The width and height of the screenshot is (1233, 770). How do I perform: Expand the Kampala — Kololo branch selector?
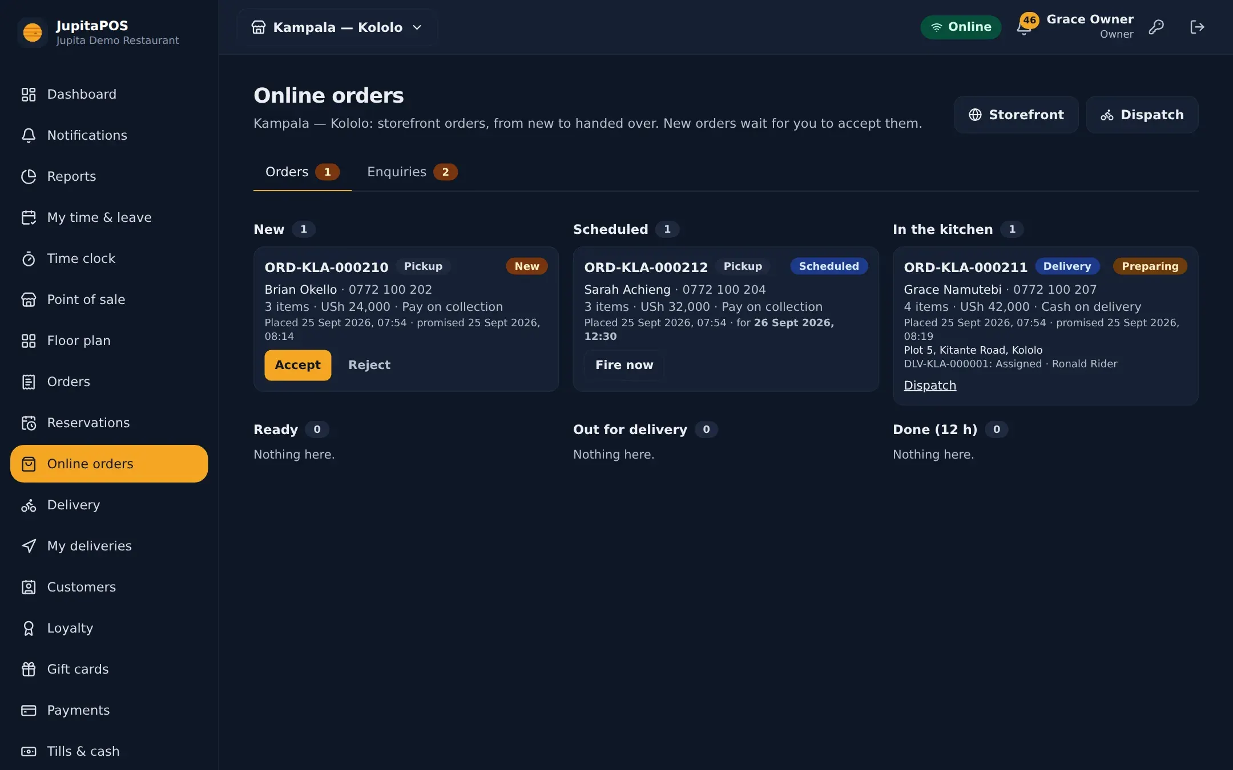coord(337,27)
